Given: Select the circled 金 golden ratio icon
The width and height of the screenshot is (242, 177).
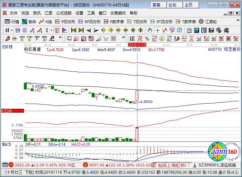Looking at the screenshot, I should [x=162, y=39].
